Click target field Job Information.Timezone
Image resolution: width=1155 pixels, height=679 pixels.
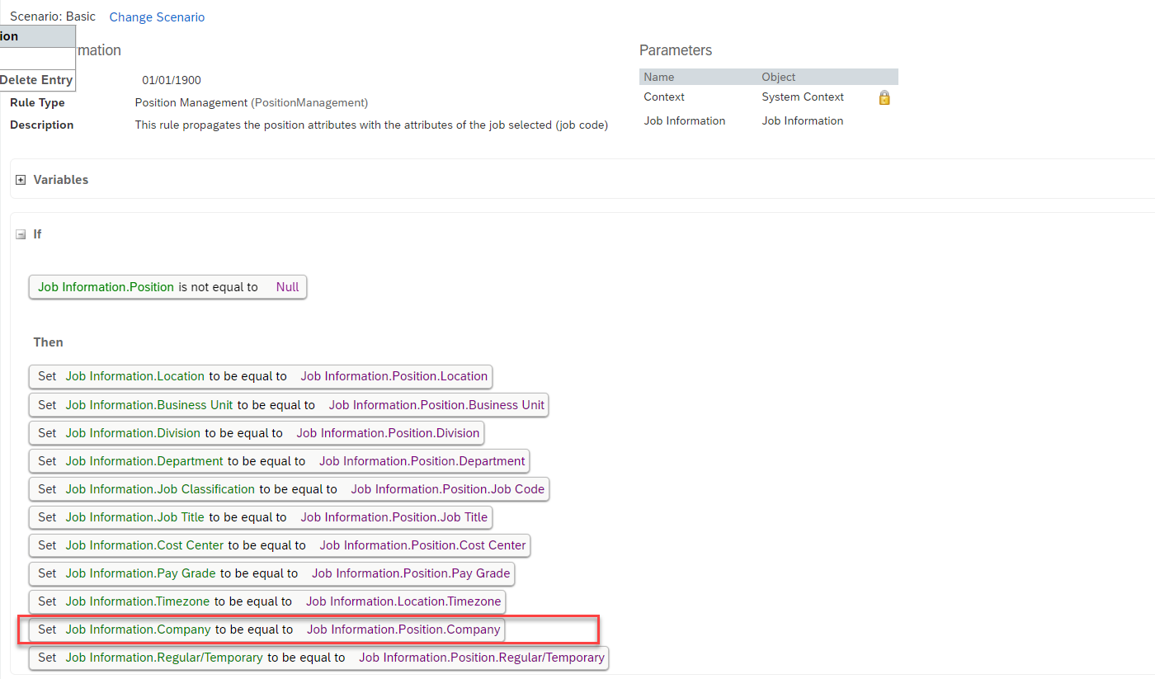tap(138, 601)
